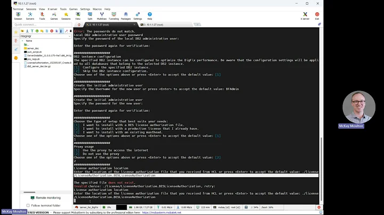Click the new tab button after tabs
Viewport: 384px width, 215px height.
tap(197, 24)
